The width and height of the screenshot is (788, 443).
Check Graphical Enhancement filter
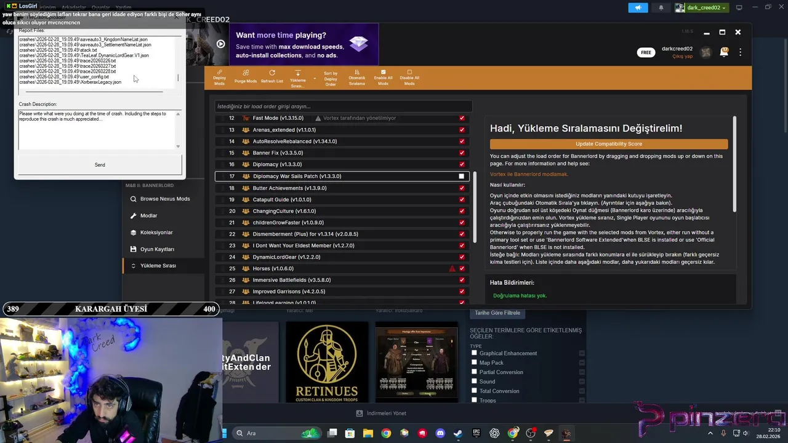pyautogui.click(x=474, y=353)
